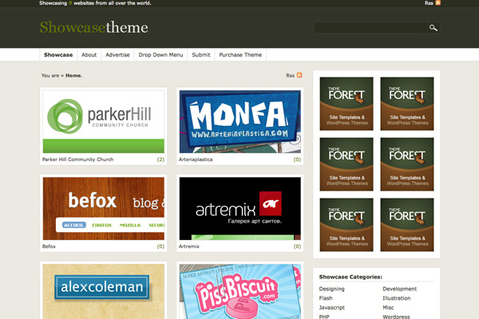
Task: Click the RSS feed icon in top bar
Action: (x=437, y=2)
